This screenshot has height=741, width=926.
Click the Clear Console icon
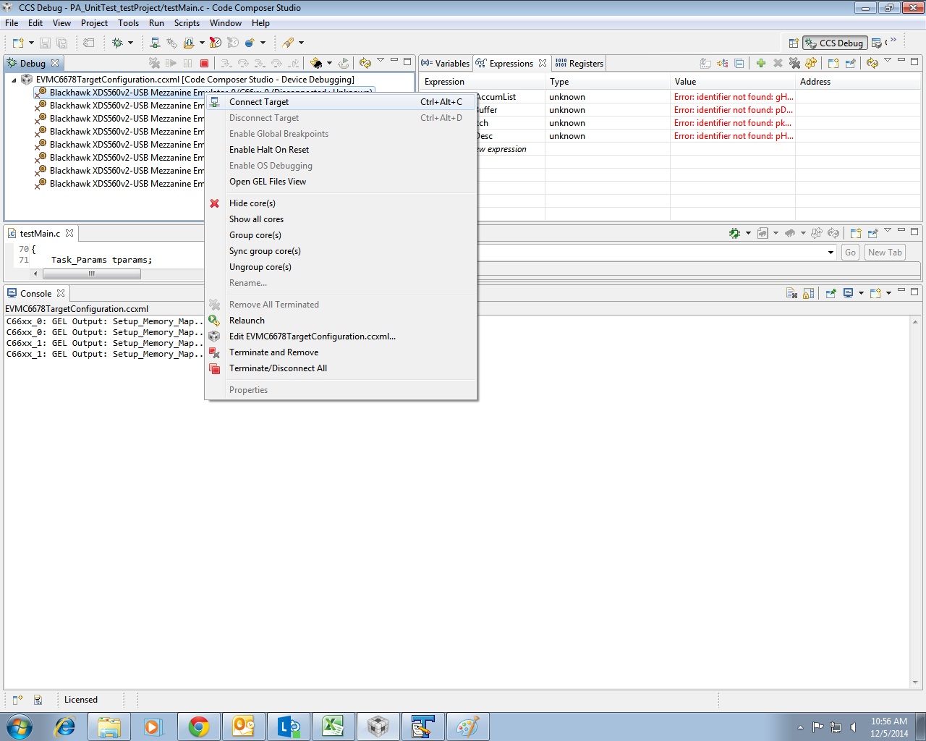coord(791,293)
